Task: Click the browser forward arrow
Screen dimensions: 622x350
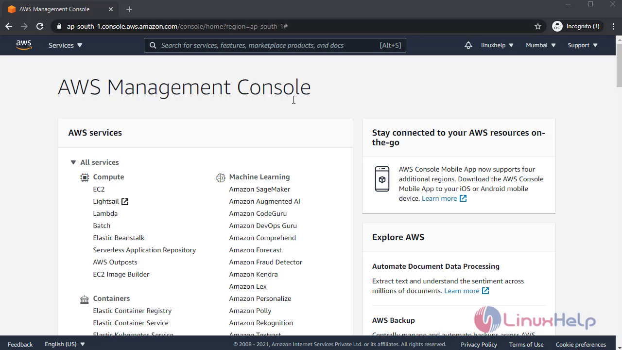Action: click(x=24, y=26)
